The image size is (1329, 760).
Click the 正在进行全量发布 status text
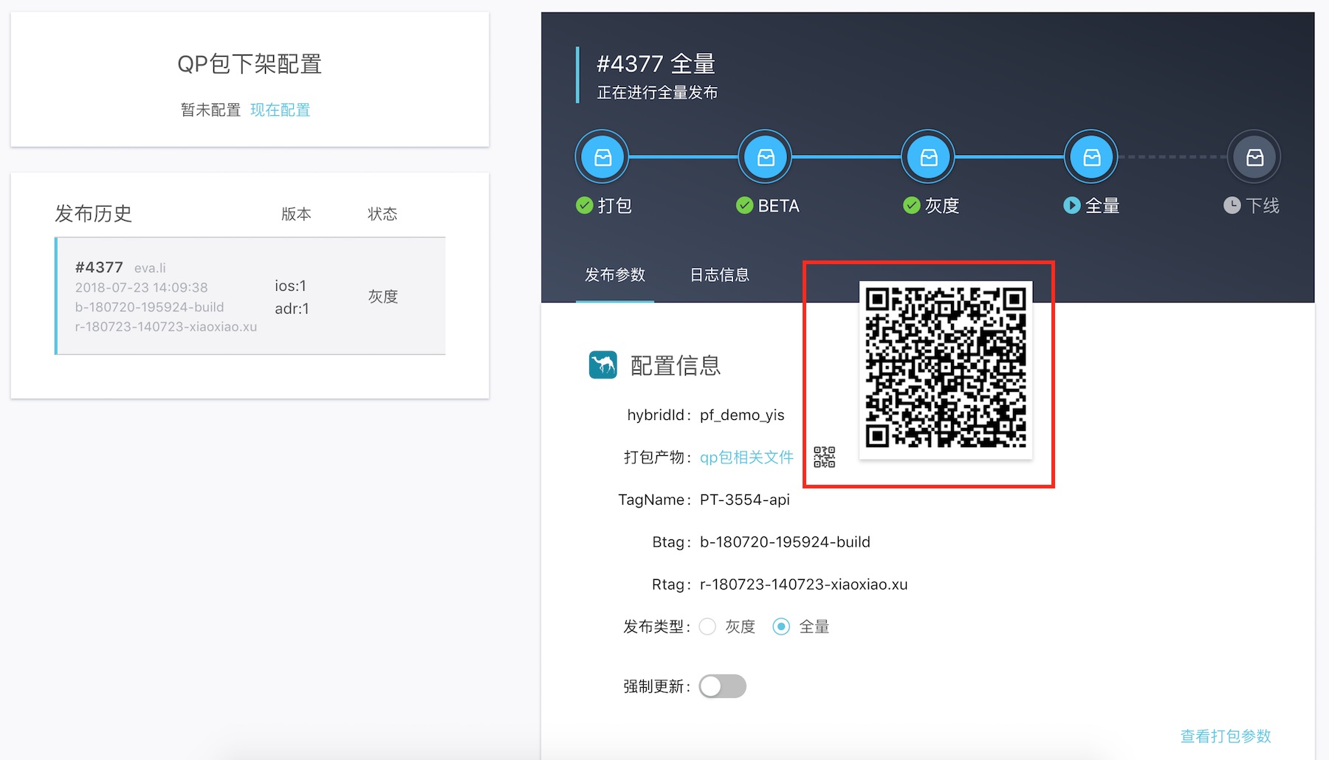click(657, 93)
